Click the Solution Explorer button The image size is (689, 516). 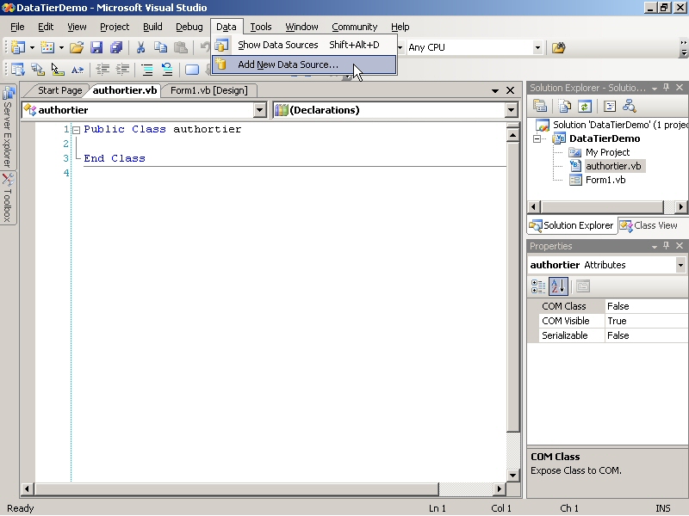pos(572,225)
